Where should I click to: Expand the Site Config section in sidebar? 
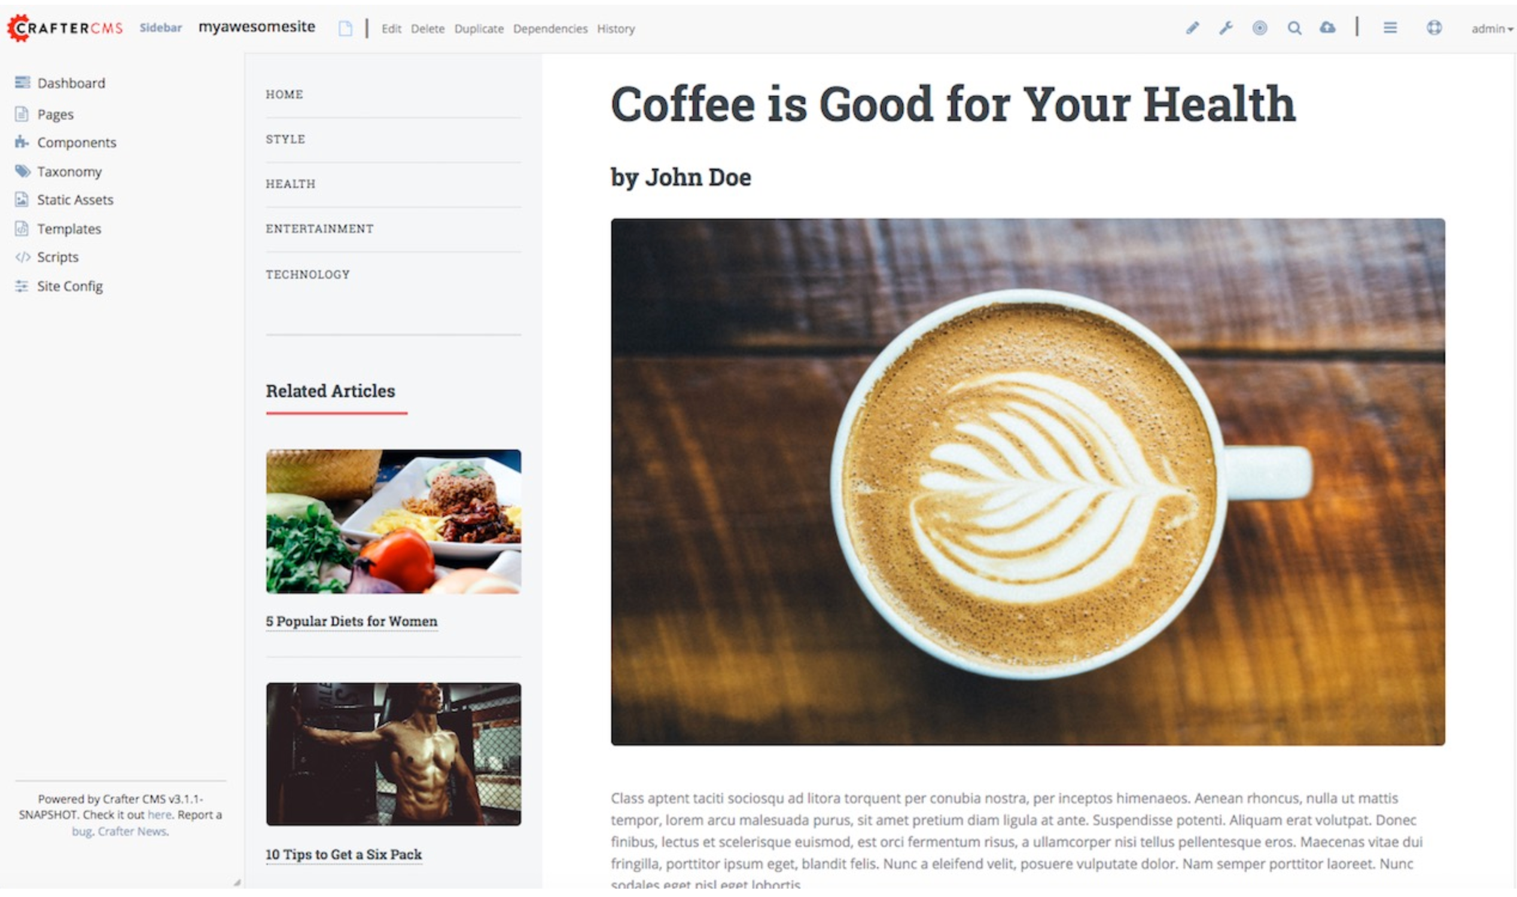[x=68, y=285]
